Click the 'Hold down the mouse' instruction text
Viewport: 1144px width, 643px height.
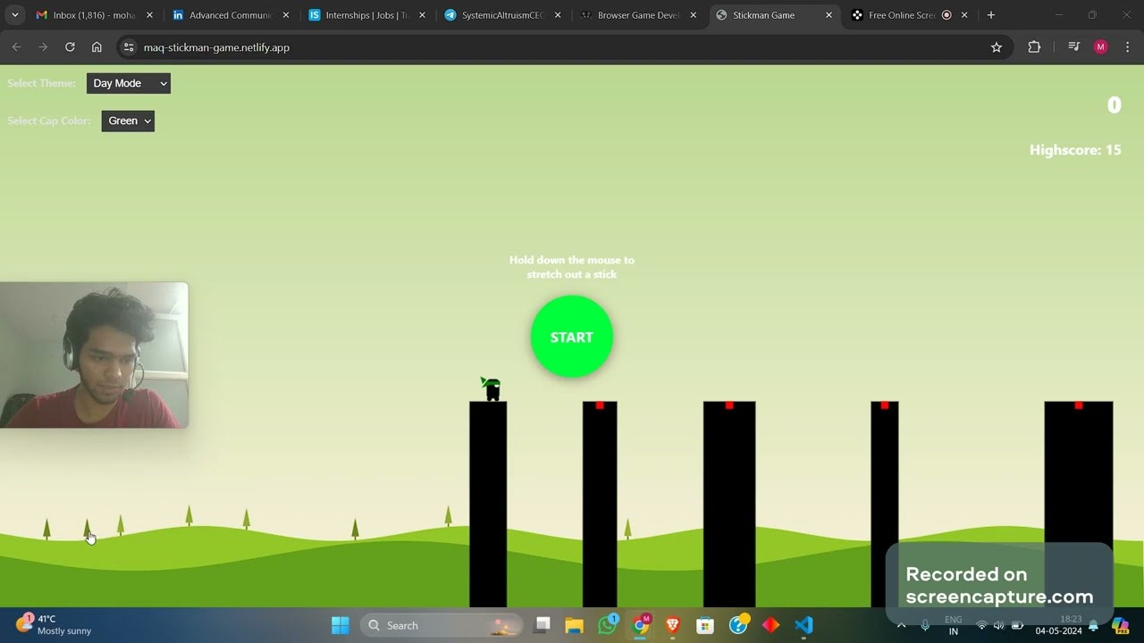572,267
